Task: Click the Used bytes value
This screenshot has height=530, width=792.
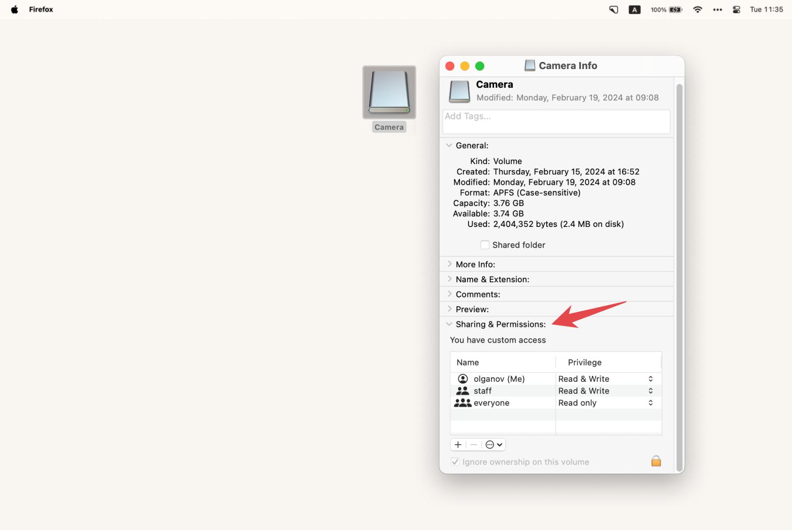Action: (x=558, y=224)
